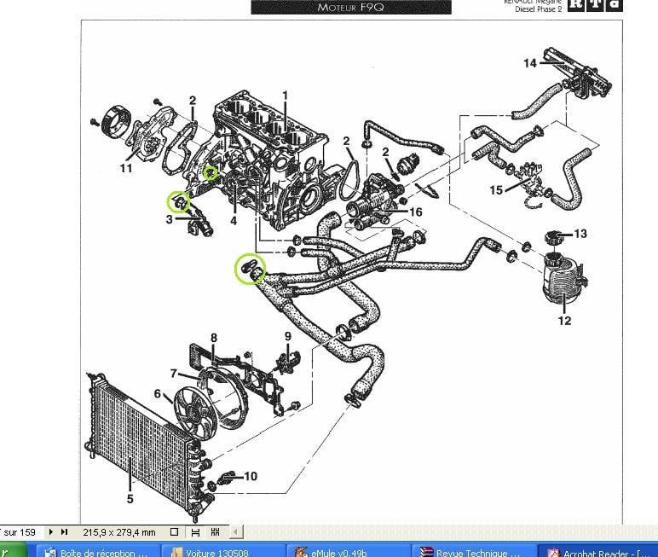Click label 6 beside the fan
This screenshot has width=658, height=557.
[x=158, y=393]
